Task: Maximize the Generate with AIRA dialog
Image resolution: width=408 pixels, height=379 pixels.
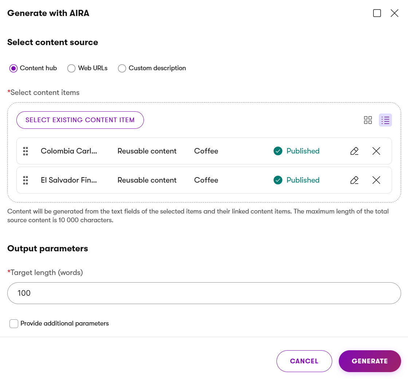Action: click(x=377, y=13)
